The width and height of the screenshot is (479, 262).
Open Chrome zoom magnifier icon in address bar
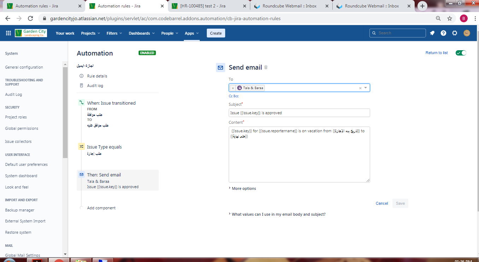pos(438,18)
